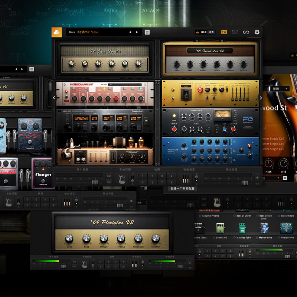Open Guitar Match guitar icon in Kashmir window

pyautogui.click(x=123, y=179)
